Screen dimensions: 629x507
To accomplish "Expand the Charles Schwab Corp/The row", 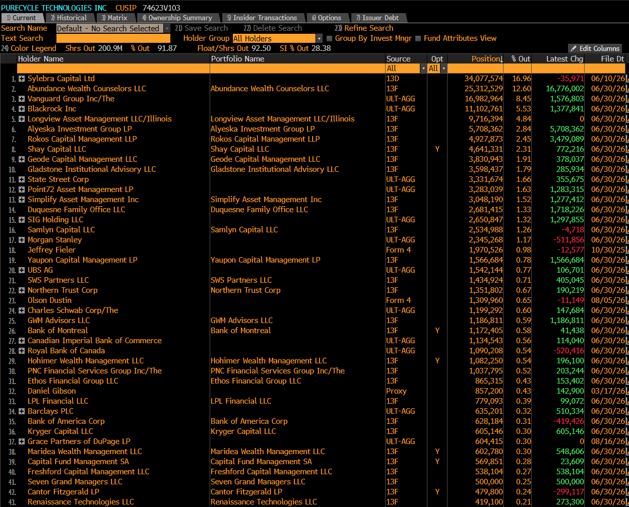I will point(22,310).
